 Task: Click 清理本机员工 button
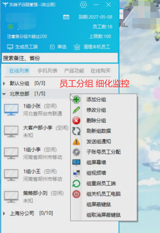point(92,47)
